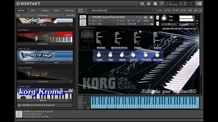The width and height of the screenshot is (218, 122).
Task: Click the rack resize icon at far right
Action: pyautogui.click(x=200, y=11)
